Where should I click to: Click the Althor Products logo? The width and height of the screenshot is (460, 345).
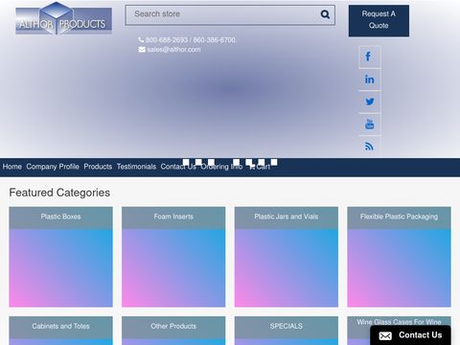(x=63, y=18)
